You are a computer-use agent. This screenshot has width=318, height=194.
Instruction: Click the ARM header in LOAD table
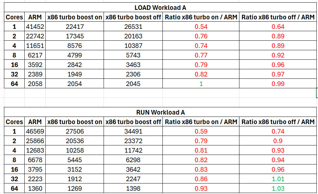pyautogui.click(x=35, y=17)
